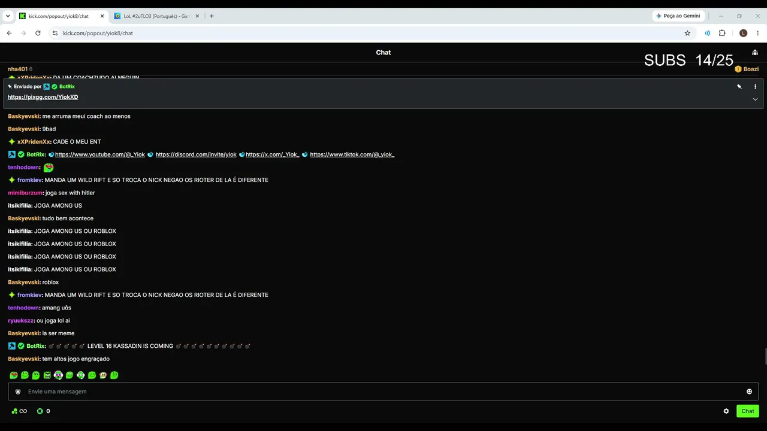Open the Extensions puzzle icon
The height and width of the screenshot is (431, 767).
[x=722, y=34]
